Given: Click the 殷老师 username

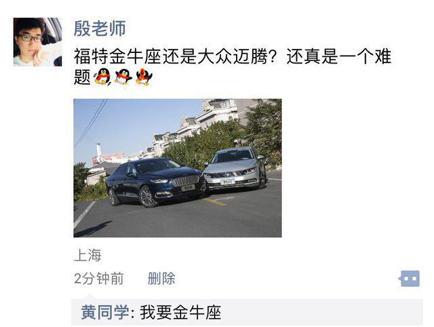Looking at the screenshot, I should (x=100, y=28).
